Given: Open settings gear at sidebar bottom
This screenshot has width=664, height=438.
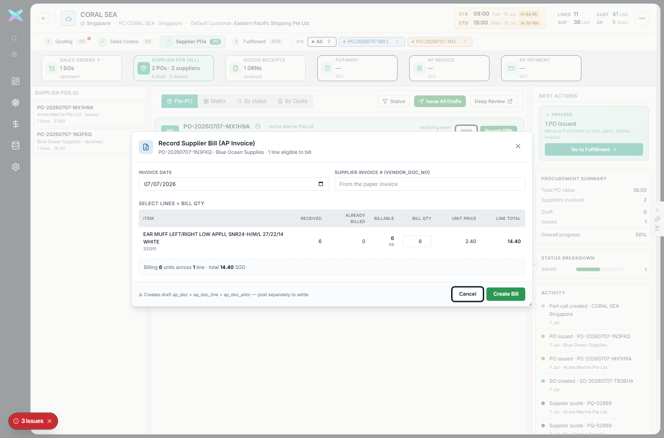Looking at the screenshot, I should coord(16,167).
